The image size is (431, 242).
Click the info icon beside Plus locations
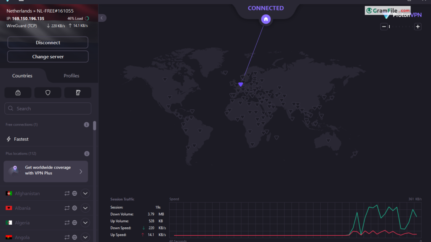[86, 154]
